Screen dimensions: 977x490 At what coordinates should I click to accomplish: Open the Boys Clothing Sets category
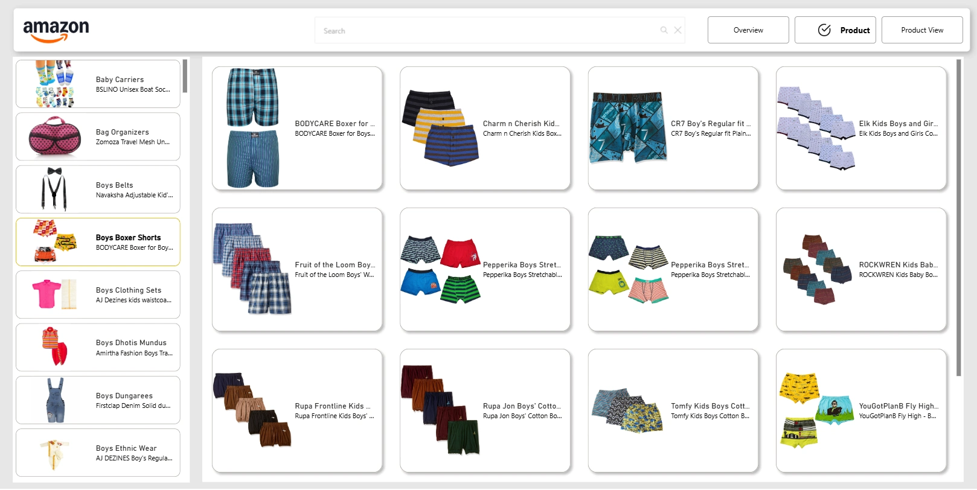point(98,294)
